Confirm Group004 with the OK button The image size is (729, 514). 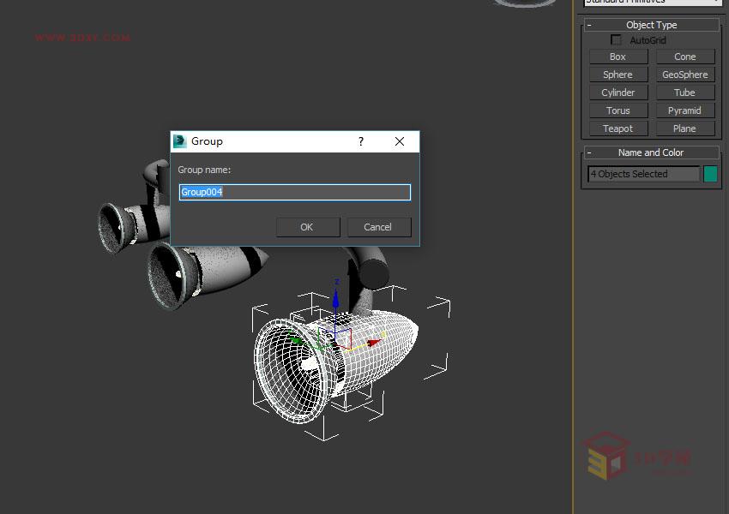click(x=307, y=226)
